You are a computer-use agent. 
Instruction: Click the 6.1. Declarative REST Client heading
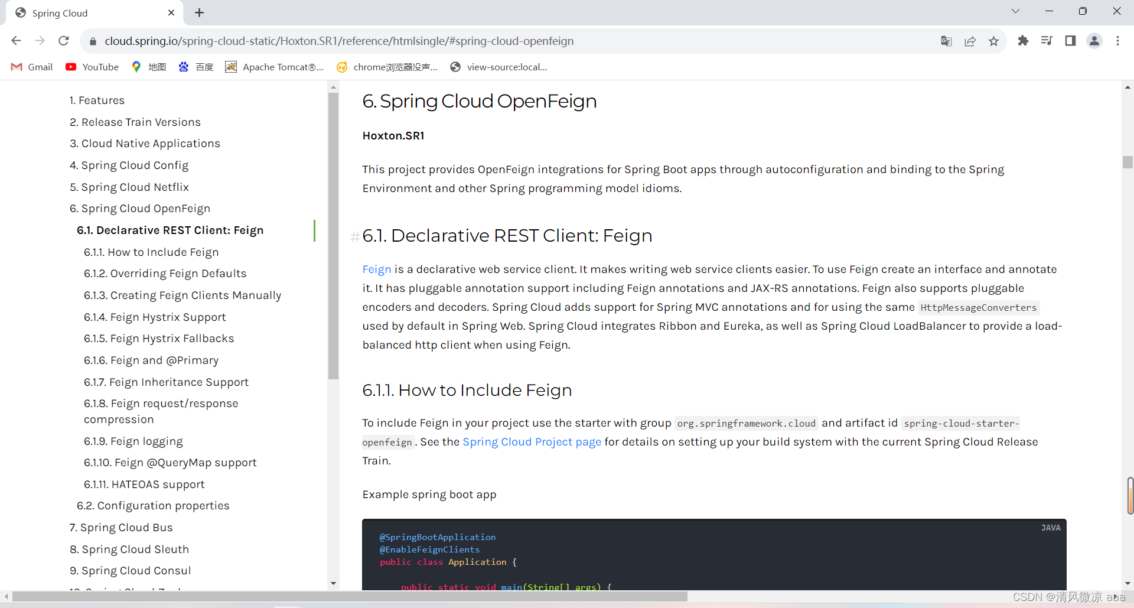507,236
